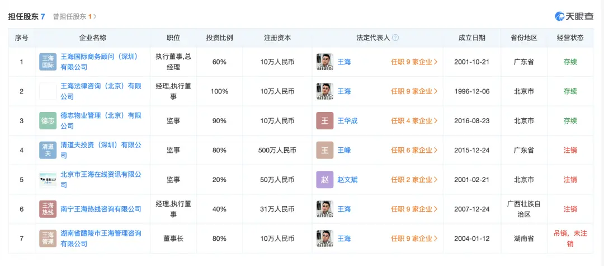
Task: Click the 赵文斌 legal representative name
Action: click(348, 180)
